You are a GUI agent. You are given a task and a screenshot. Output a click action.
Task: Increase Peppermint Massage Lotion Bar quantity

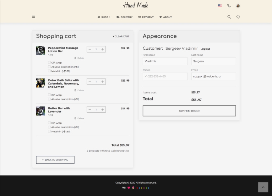tap(103, 49)
